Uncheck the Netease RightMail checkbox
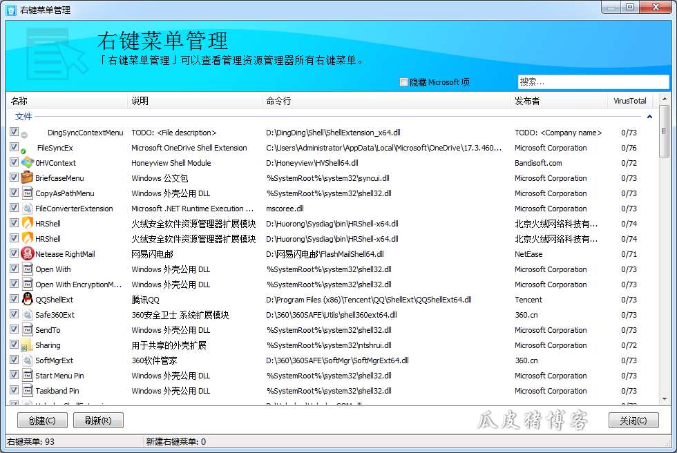The height and width of the screenshot is (453, 677). pos(14,253)
